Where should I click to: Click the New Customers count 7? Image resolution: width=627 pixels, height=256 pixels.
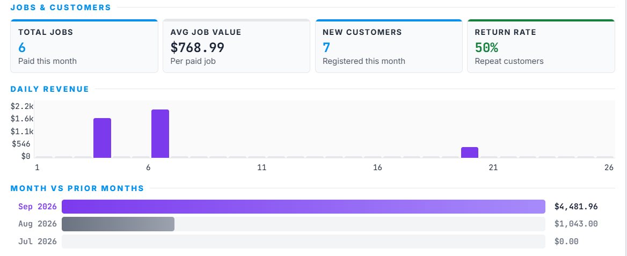click(x=326, y=48)
